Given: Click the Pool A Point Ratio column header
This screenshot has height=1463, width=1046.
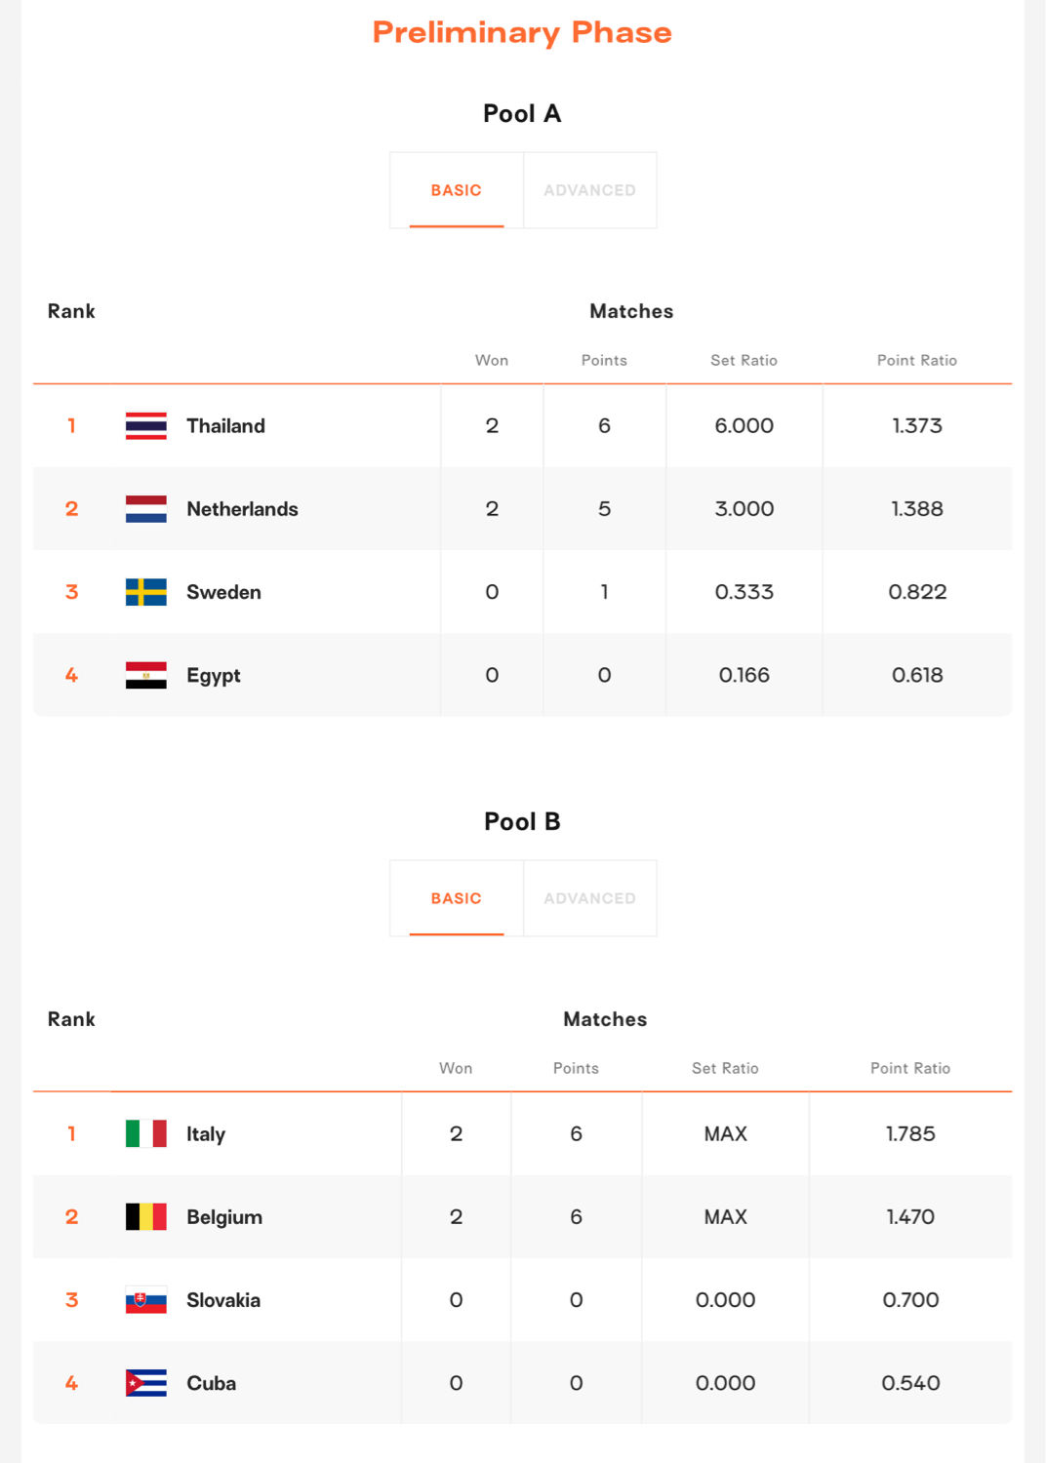Looking at the screenshot, I should (917, 360).
